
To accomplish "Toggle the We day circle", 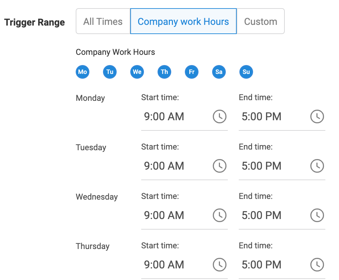I will pos(137,72).
